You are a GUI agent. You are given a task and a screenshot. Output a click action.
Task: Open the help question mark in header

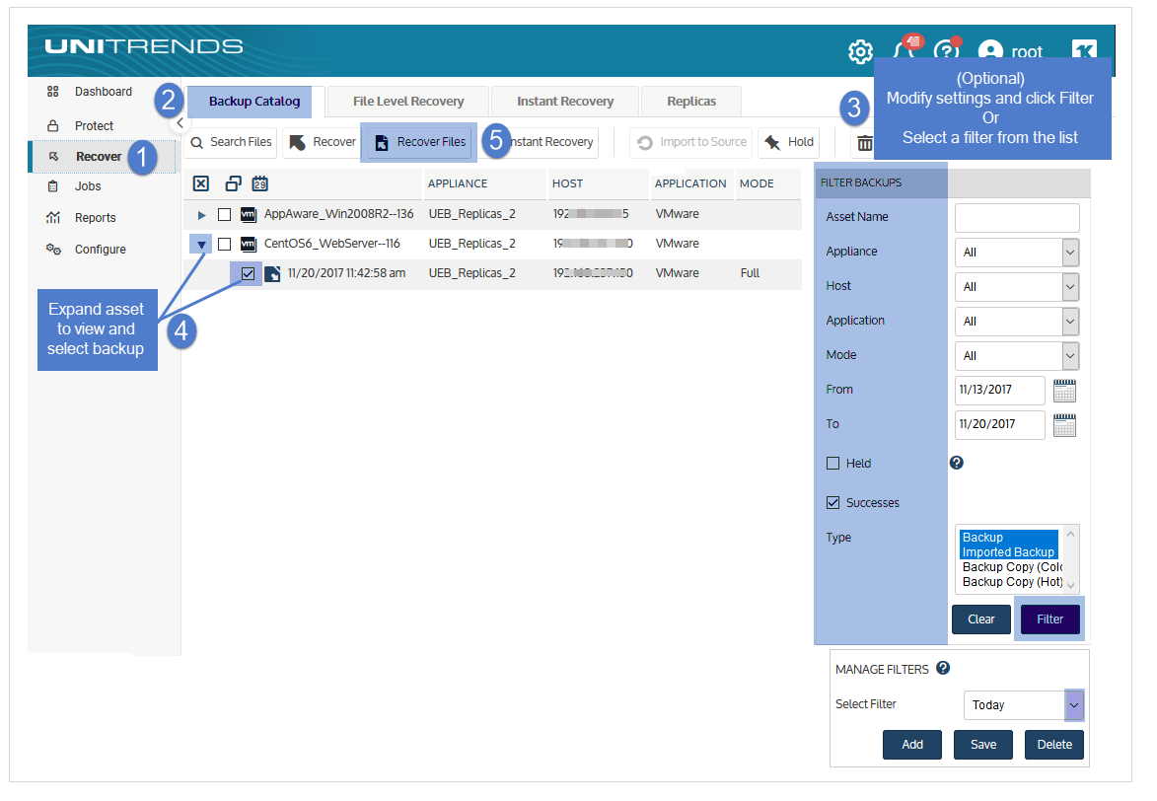(946, 50)
